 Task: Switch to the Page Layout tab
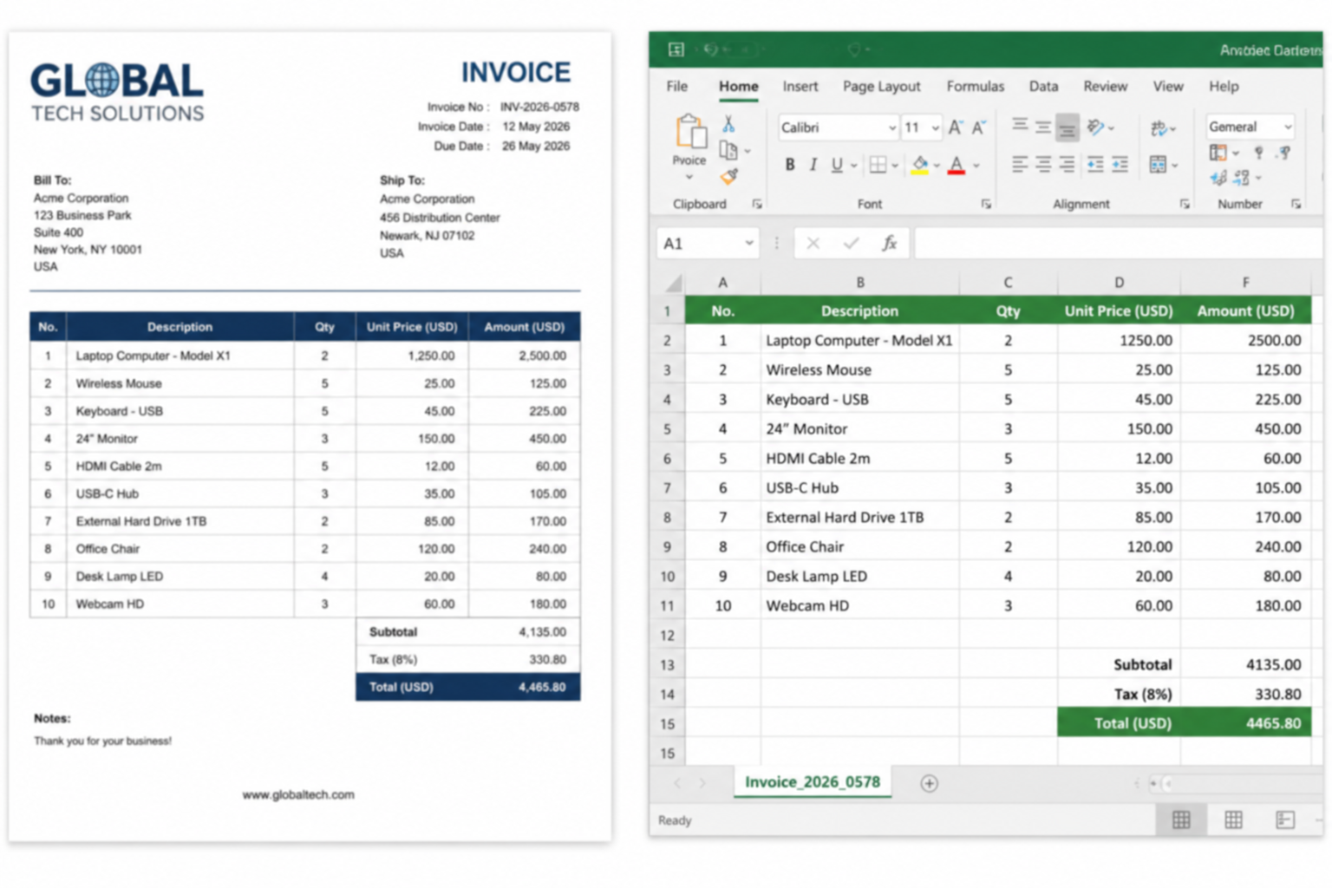point(881,87)
